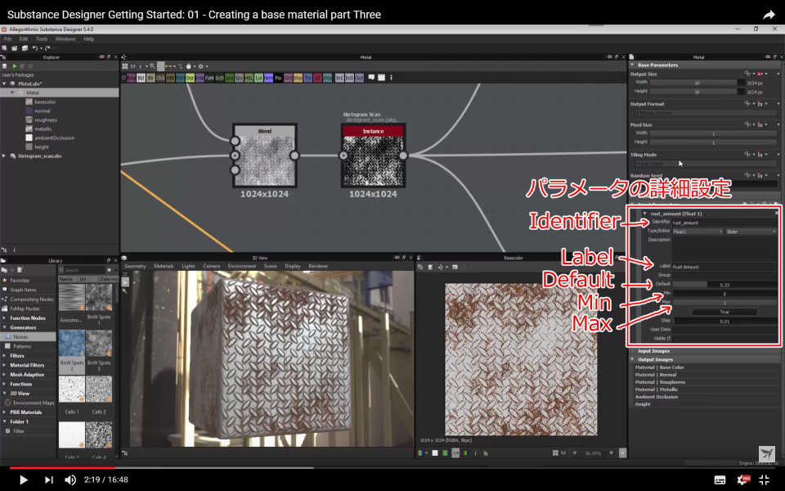Open YouTube video settings gear
This screenshot has width=785, height=491.
tap(743, 480)
